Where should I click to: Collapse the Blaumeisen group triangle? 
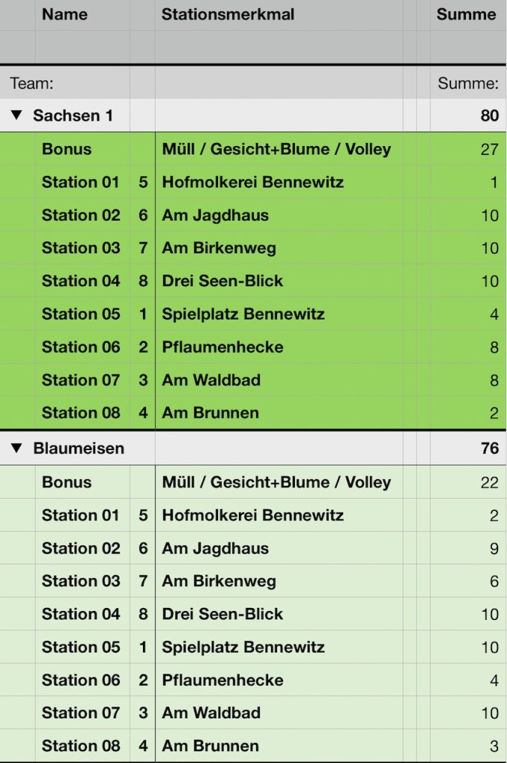(x=16, y=449)
